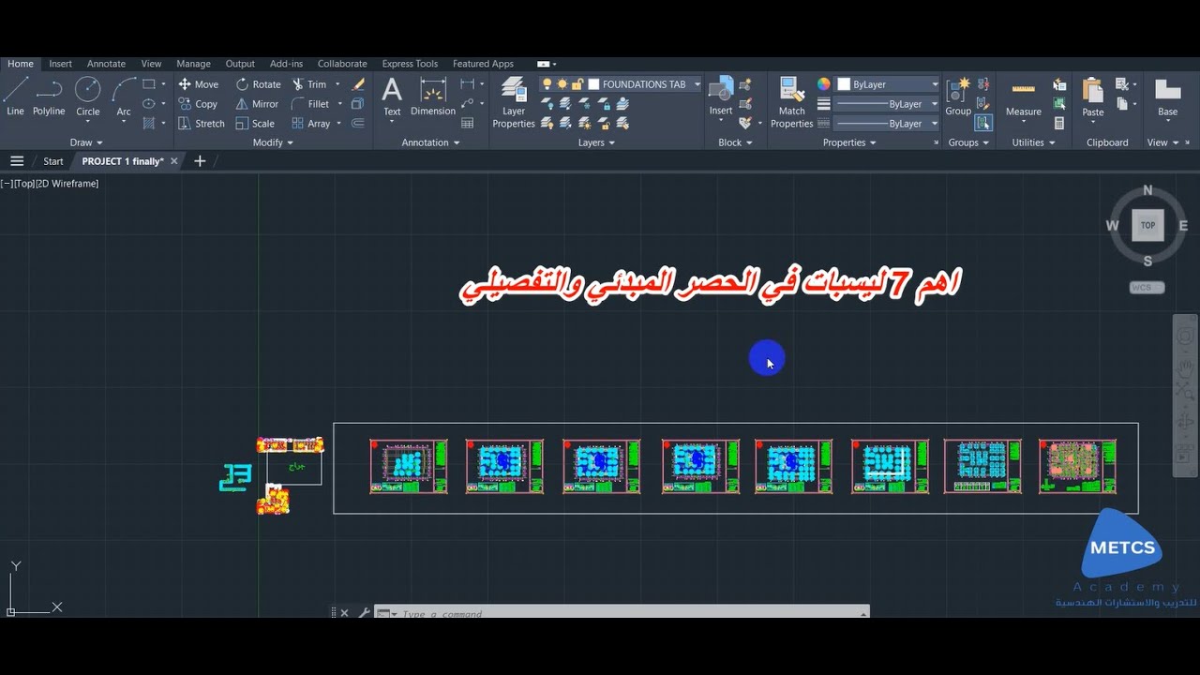
Task: Insert a Table from Annotation panel
Action: point(468,123)
